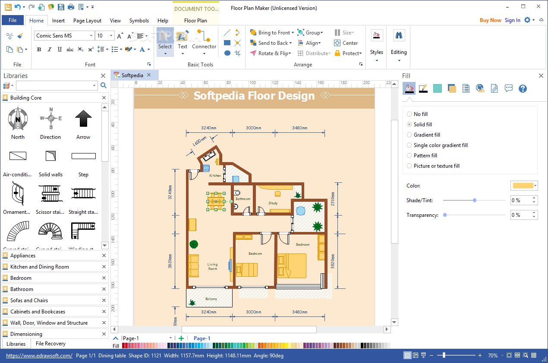Open the library search dropdown field
The image size is (548, 363).
57,86
